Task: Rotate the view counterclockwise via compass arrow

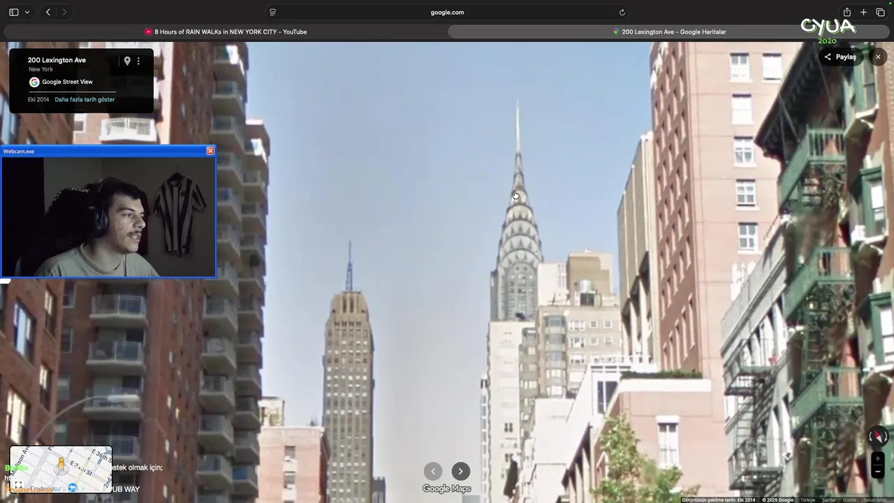Action: click(x=871, y=437)
